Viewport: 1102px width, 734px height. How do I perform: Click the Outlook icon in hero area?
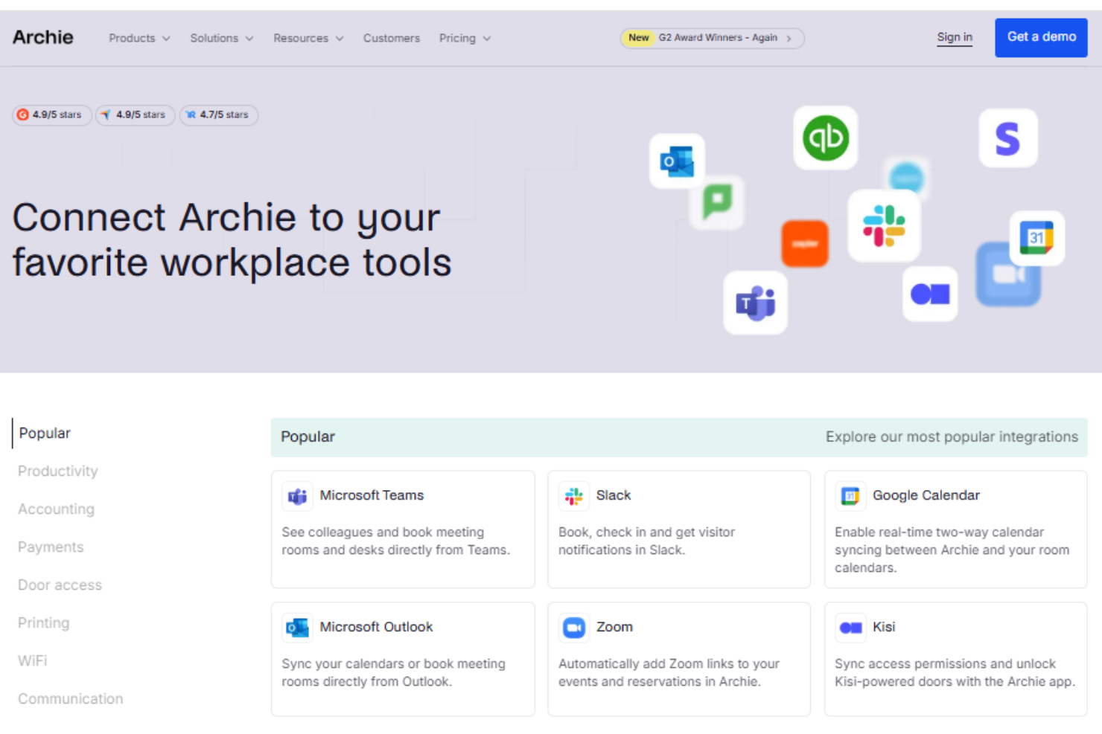pos(677,161)
